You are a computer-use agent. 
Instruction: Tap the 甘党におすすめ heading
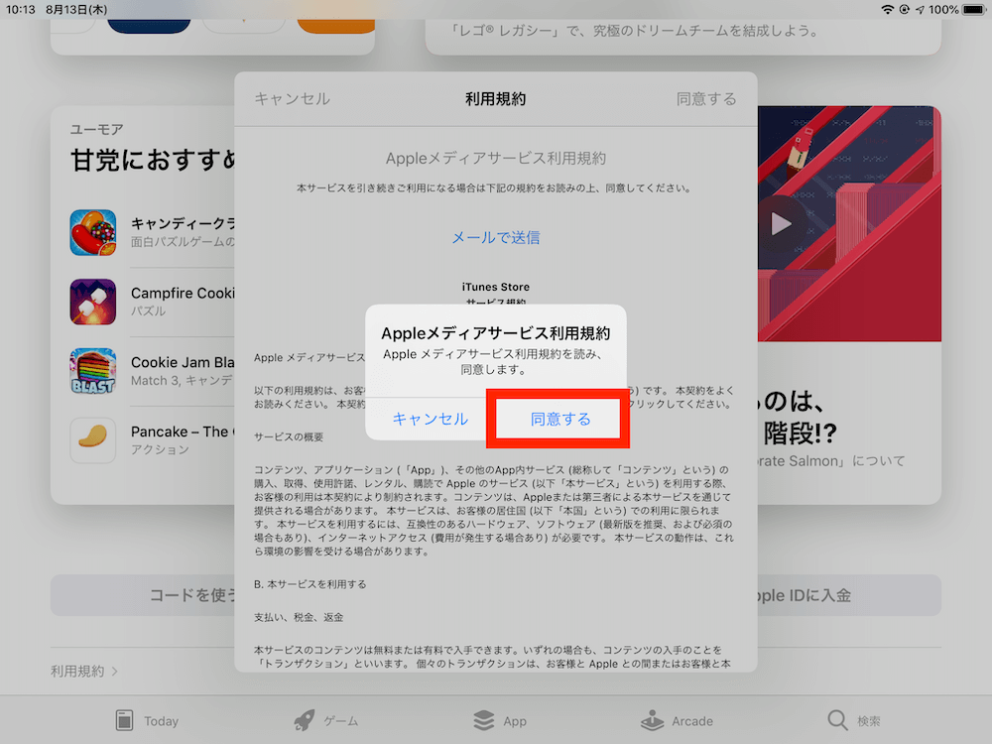click(153, 160)
